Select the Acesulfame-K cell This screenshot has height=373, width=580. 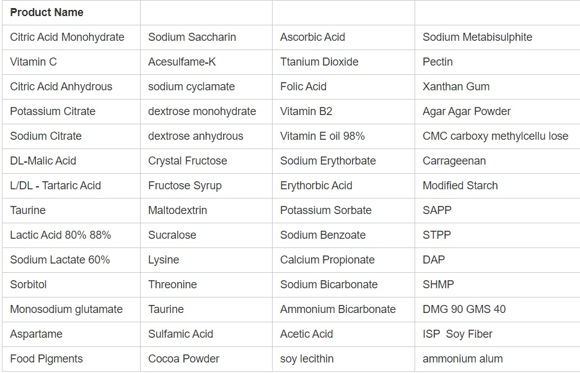point(182,62)
